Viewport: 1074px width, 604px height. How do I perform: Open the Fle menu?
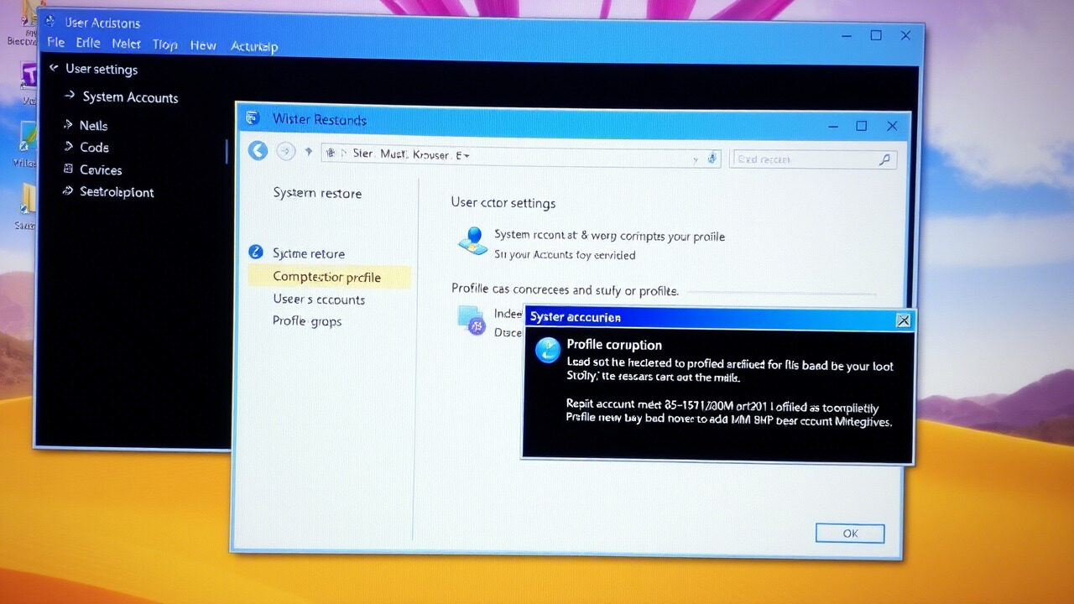point(55,42)
